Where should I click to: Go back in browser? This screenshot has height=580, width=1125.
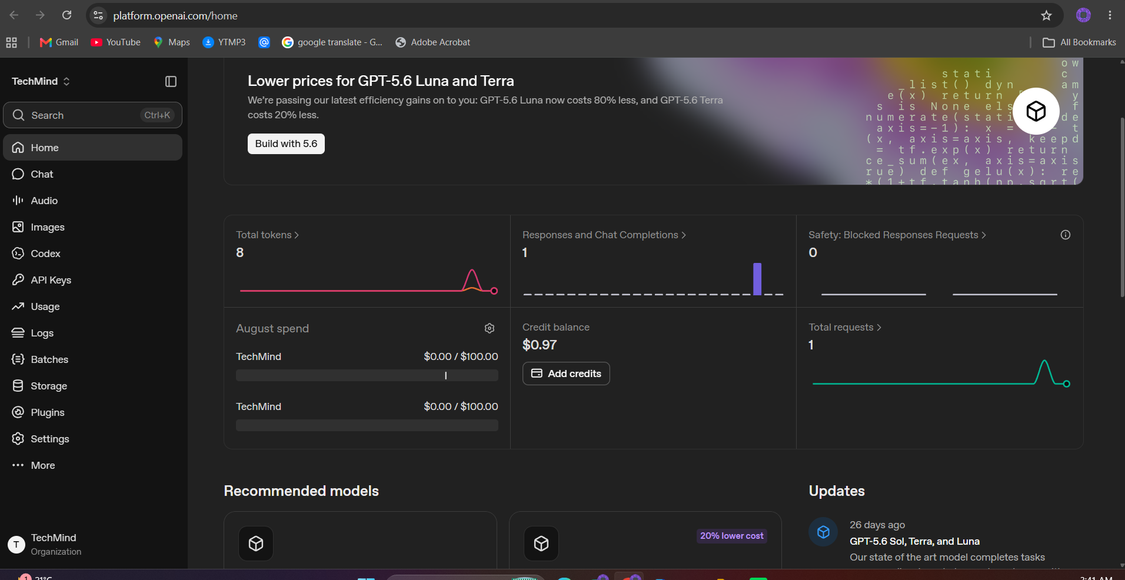pyautogui.click(x=14, y=15)
